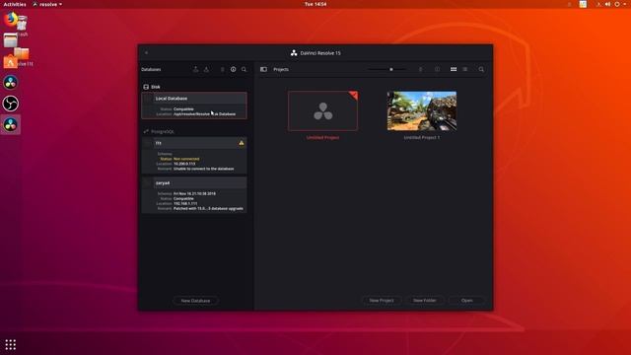Click the 'Untitled Project 1' label
Screen dimensions: 631x355
point(422,138)
